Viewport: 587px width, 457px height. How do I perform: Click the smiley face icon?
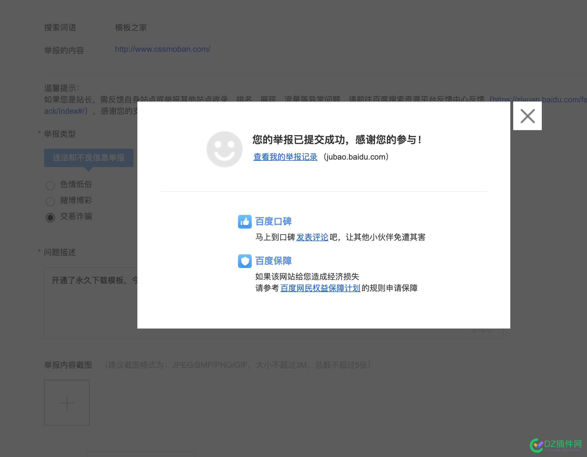click(x=225, y=149)
